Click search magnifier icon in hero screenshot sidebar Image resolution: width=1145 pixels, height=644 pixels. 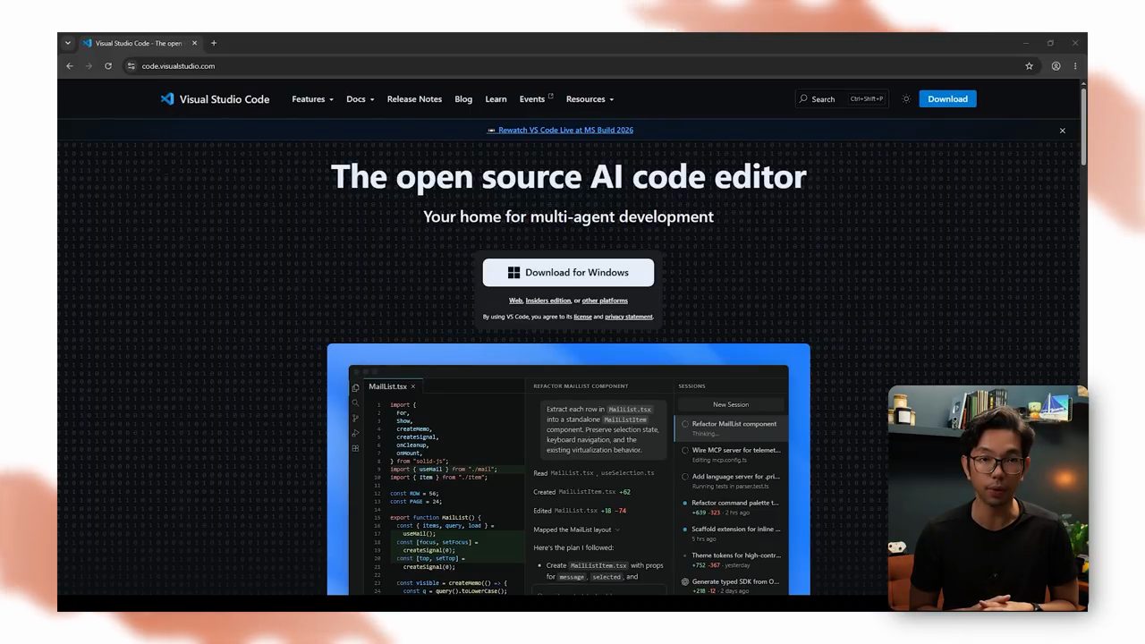click(x=355, y=403)
